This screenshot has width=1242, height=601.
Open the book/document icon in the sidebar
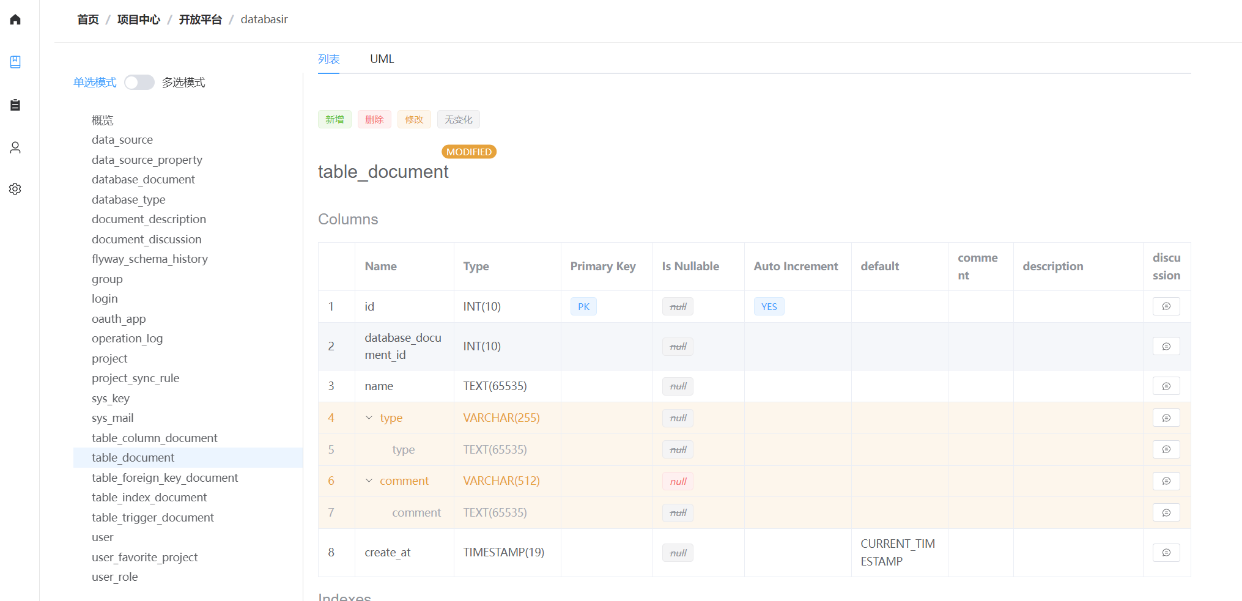pos(15,62)
